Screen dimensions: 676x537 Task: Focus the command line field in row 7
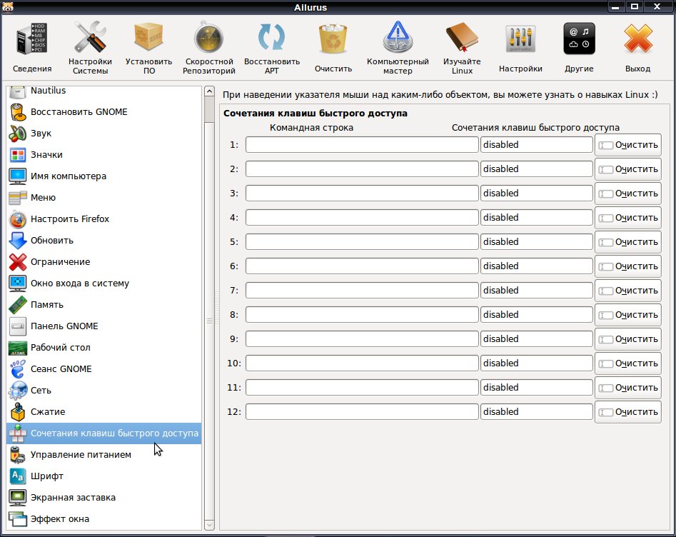pos(362,291)
